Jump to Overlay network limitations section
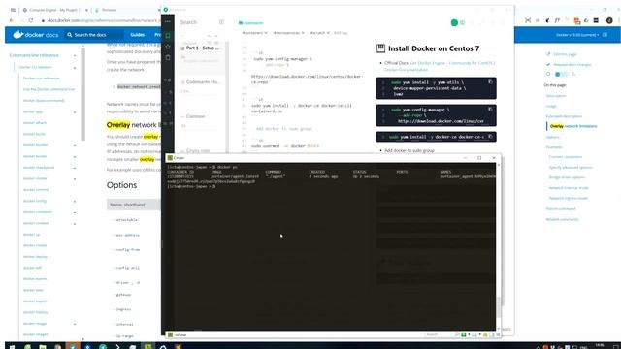This screenshot has width=621, height=349. 573,126
